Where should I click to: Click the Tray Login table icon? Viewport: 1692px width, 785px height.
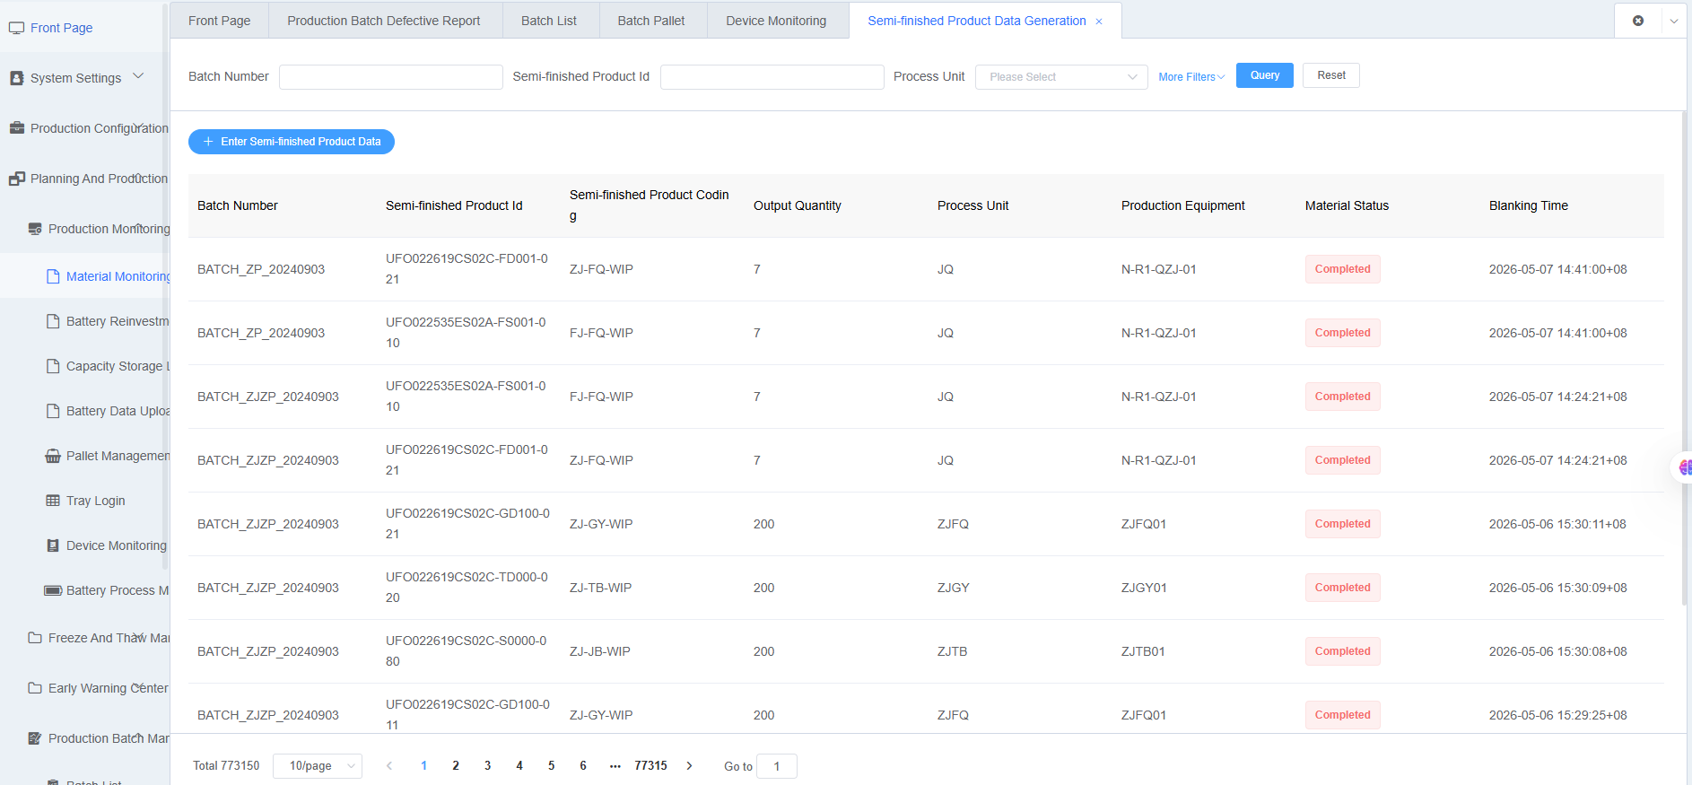53,501
